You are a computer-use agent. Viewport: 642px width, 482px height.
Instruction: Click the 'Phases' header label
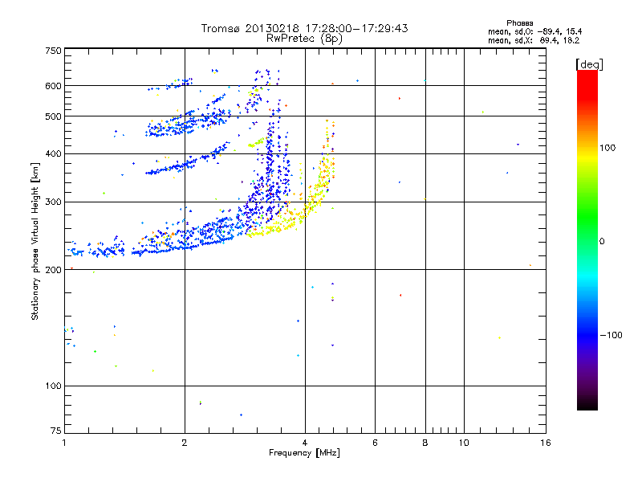click(x=519, y=23)
